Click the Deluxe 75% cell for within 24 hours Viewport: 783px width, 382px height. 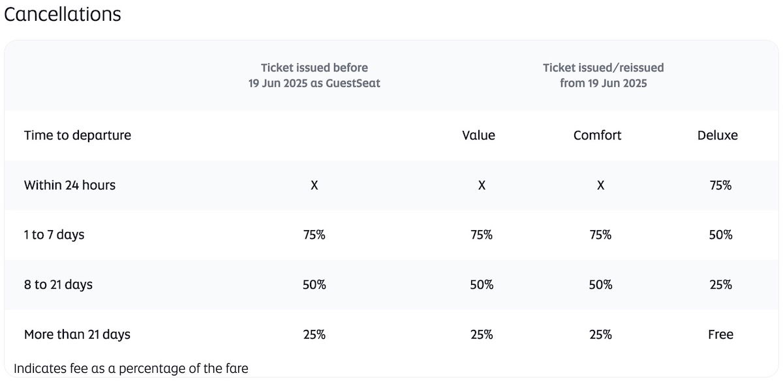[720, 185]
